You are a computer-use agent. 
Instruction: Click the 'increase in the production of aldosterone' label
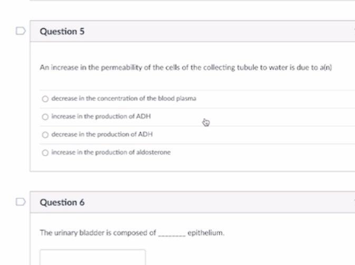111,153
